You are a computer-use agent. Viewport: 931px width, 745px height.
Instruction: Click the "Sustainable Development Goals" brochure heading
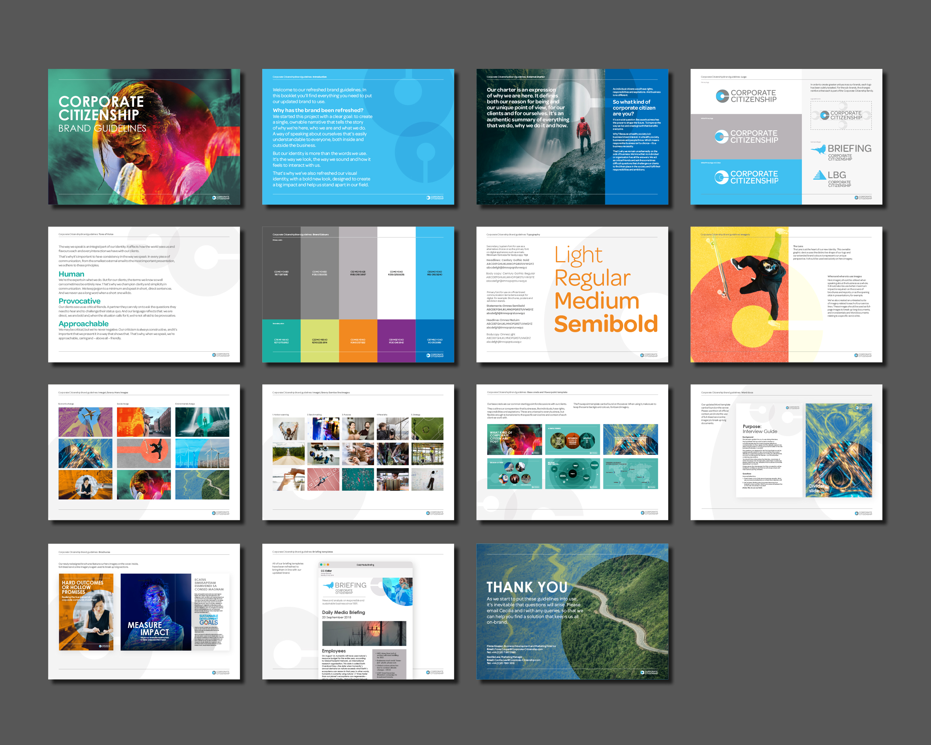[x=209, y=619]
